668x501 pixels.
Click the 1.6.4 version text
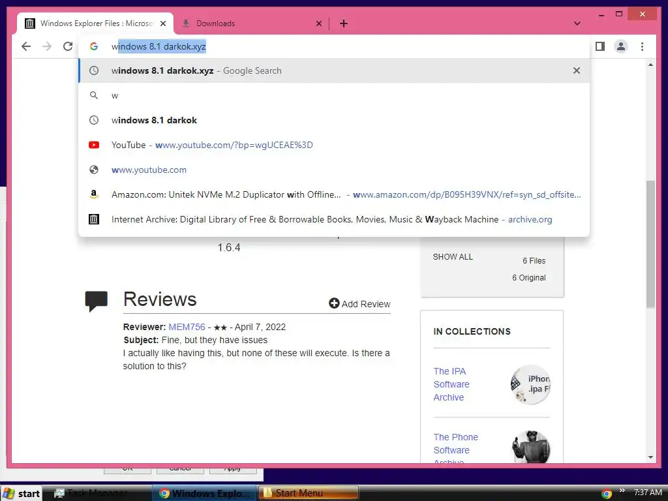[229, 247]
